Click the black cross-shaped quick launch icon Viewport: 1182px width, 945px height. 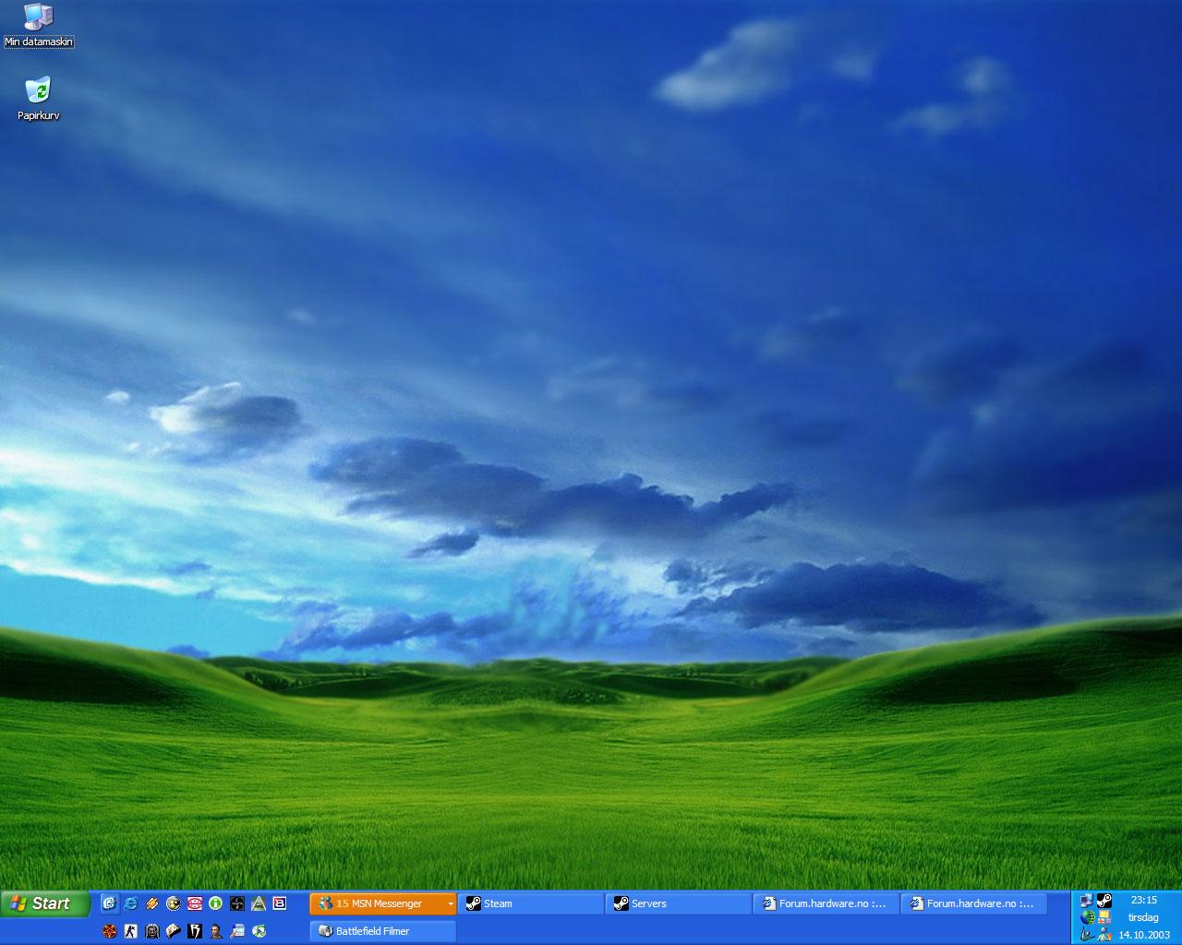coord(237,903)
